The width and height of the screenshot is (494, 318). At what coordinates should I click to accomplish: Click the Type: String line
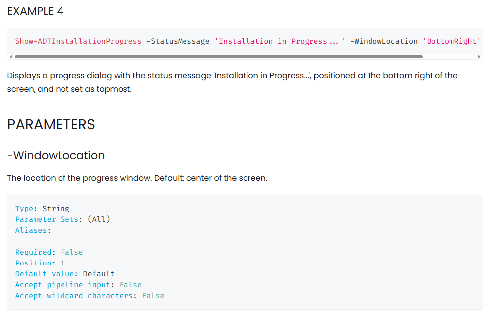(42, 209)
